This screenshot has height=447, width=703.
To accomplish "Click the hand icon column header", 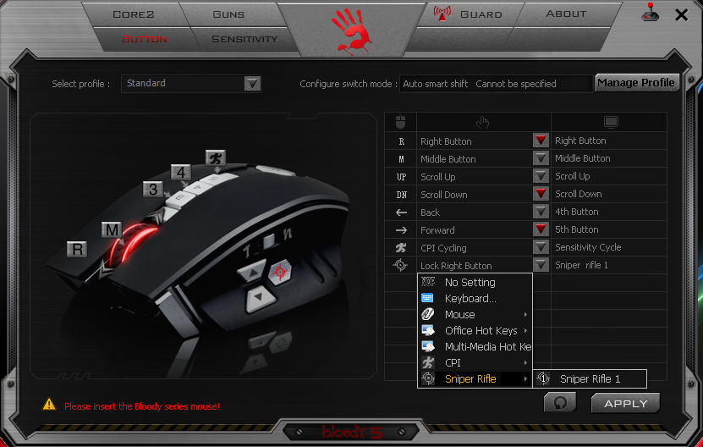I will click(483, 122).
